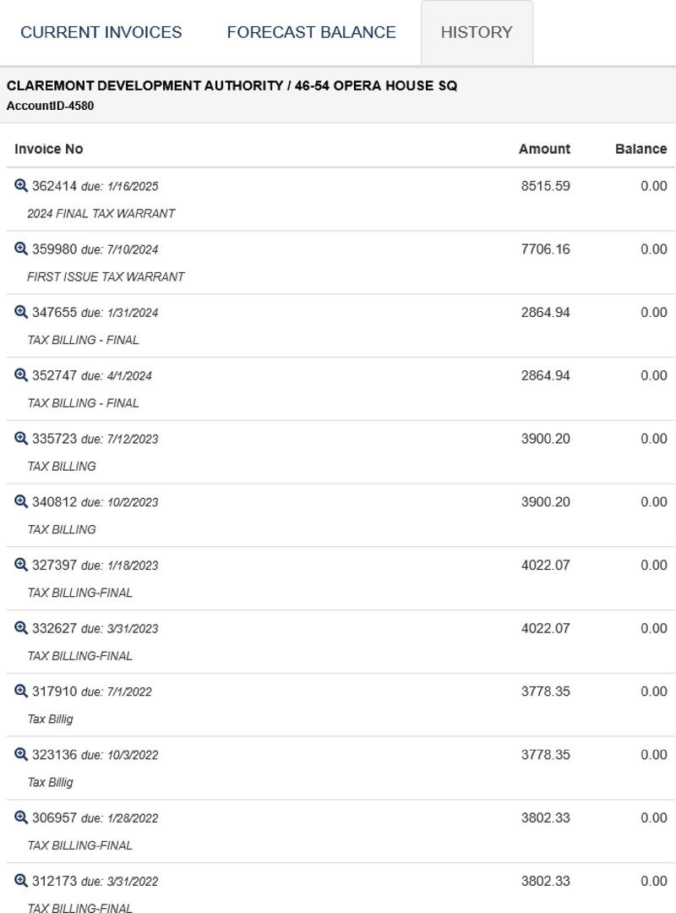This screenshot has height=913, width=676.
Task: Open details icon beside invoice 359980
Action: pyautogui.click(x=21, y=249)
